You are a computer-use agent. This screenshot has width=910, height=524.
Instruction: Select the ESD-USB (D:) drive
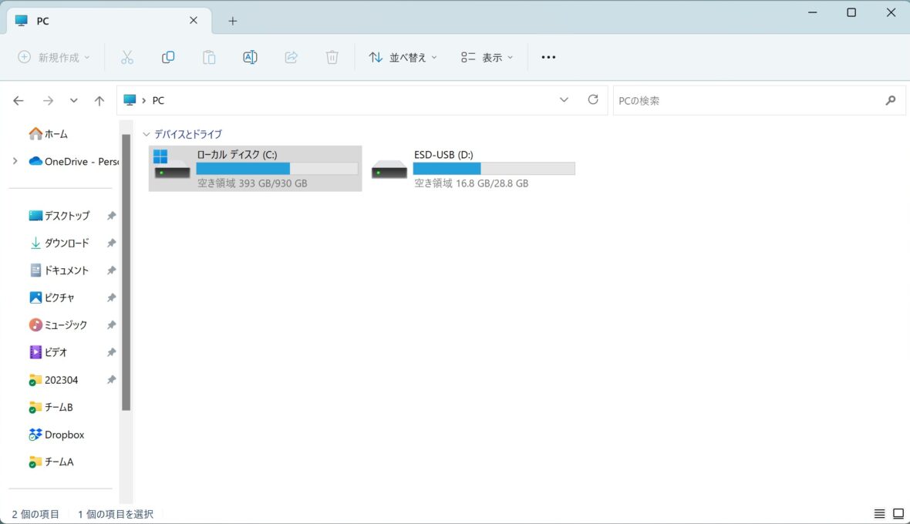472,168
